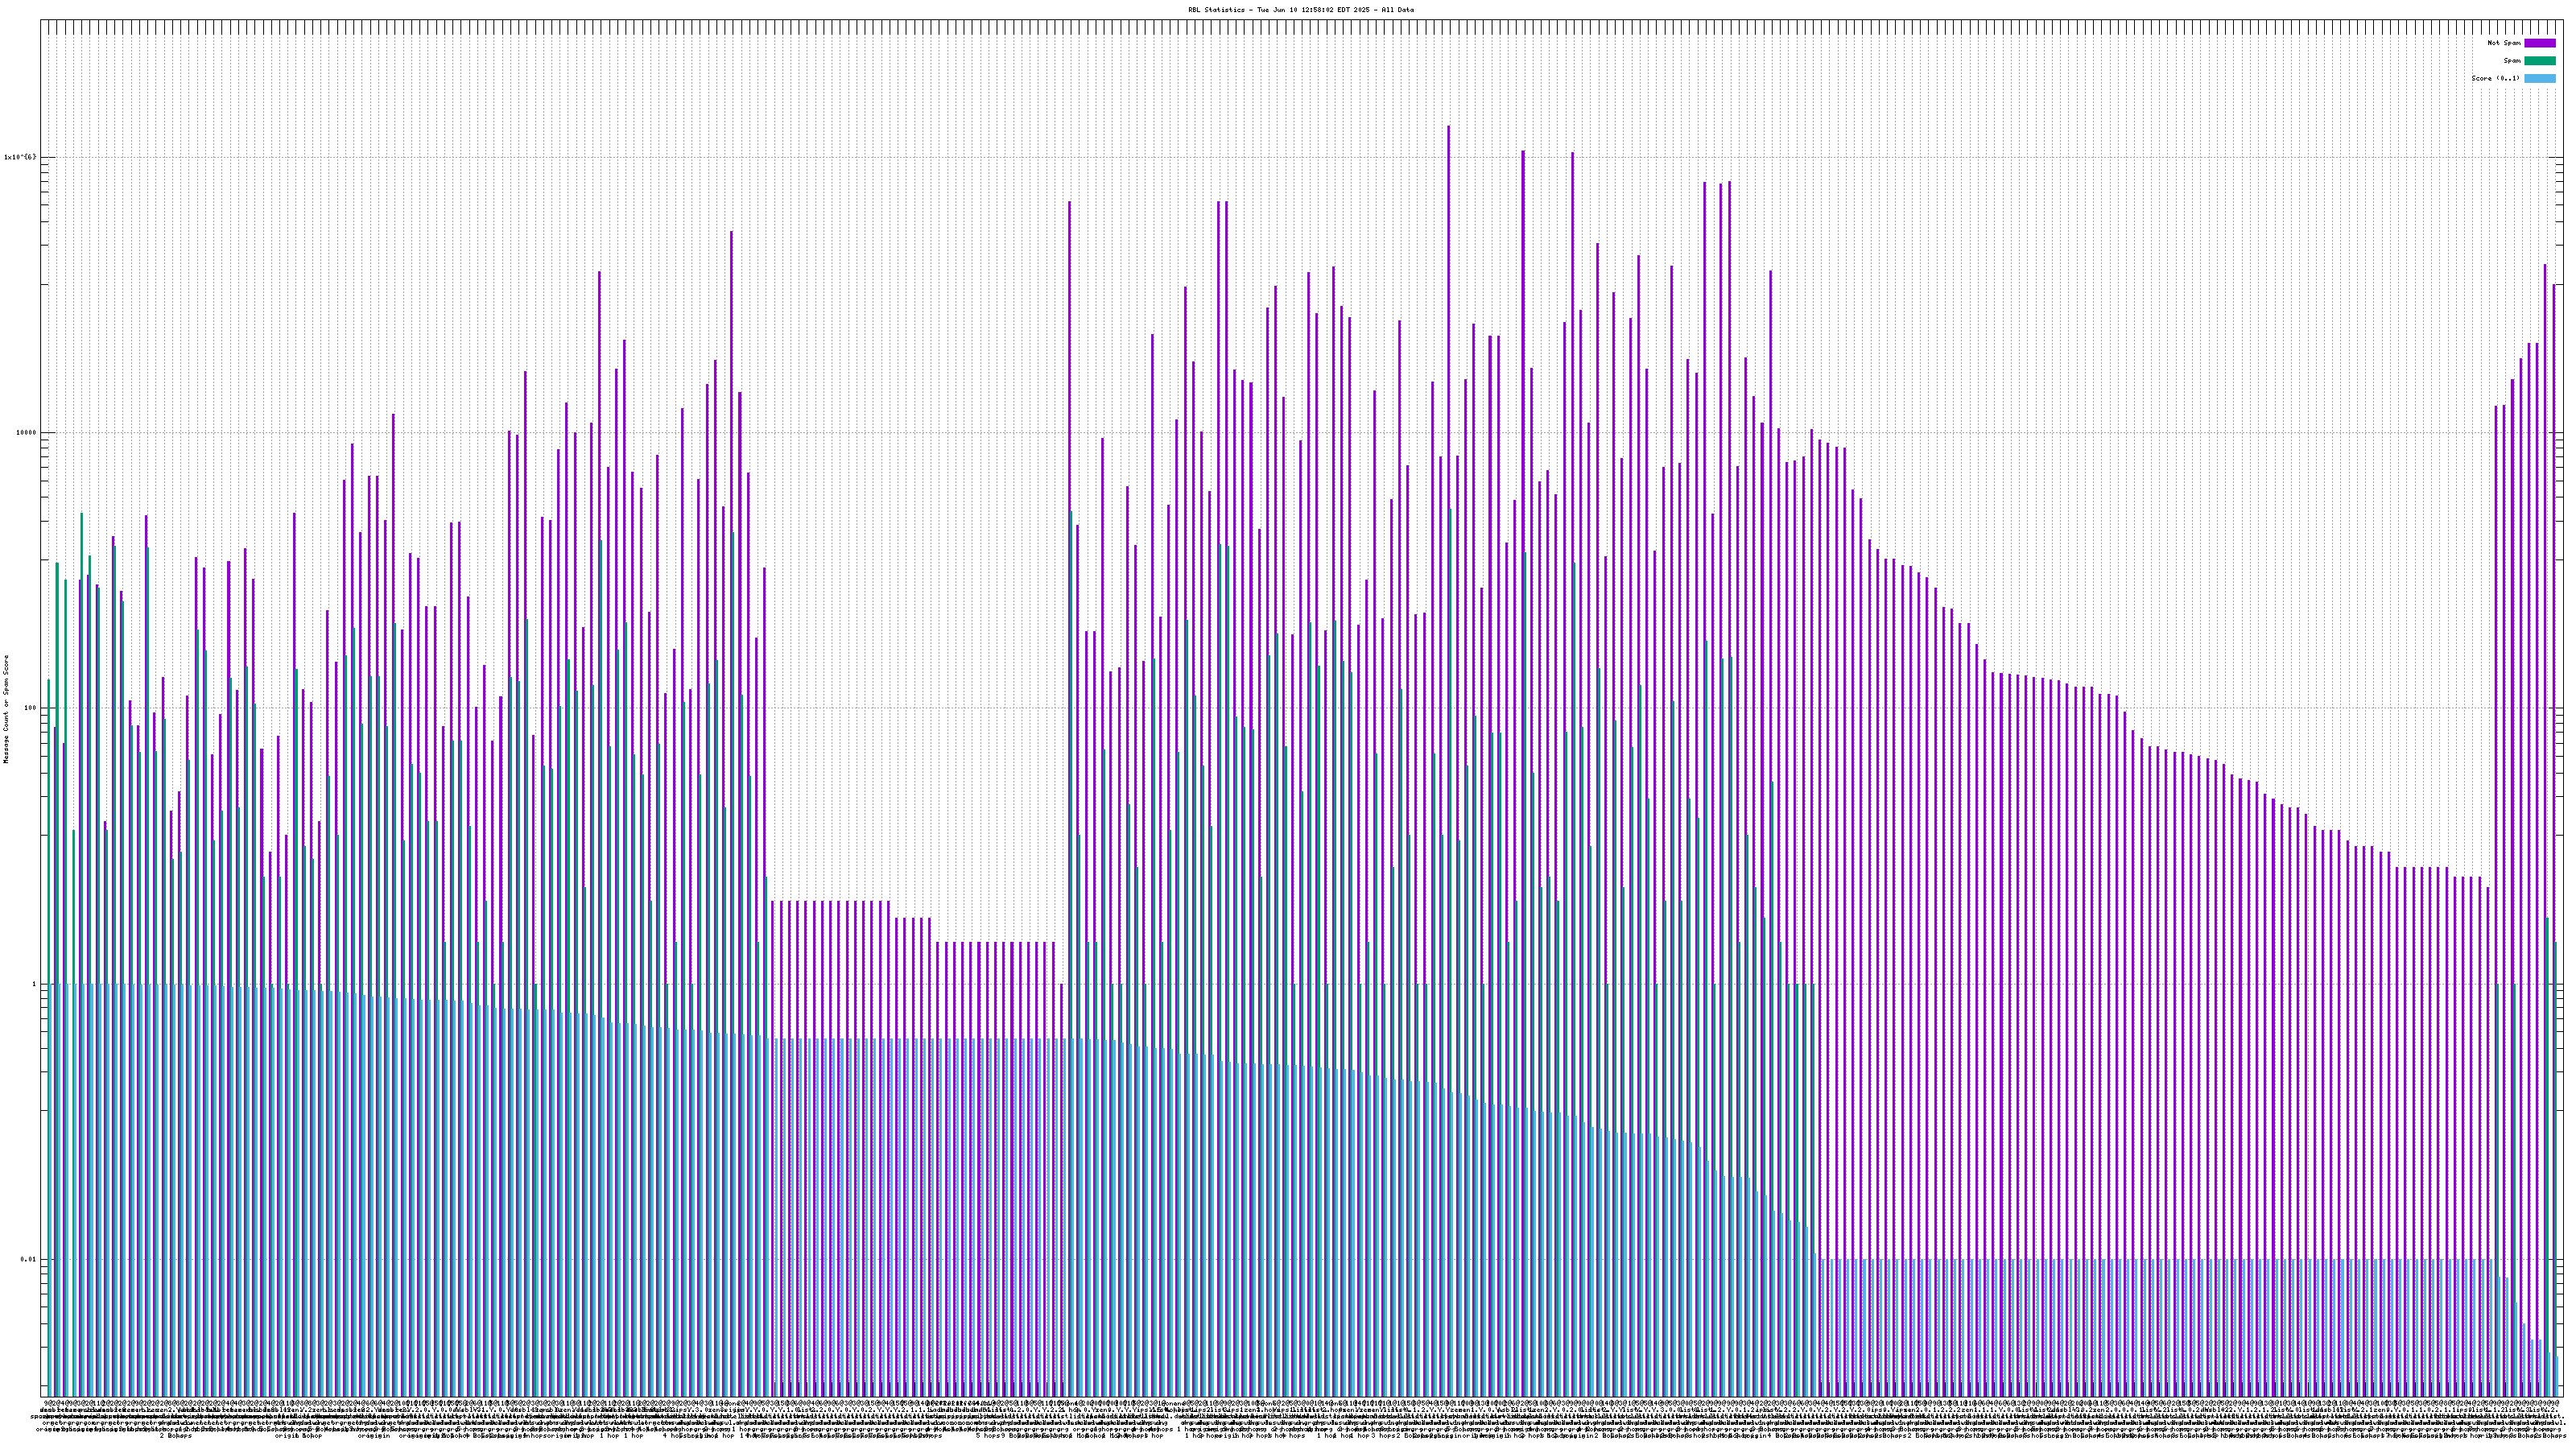Viewport: 2576px width, 1449px height.
Task: Click the 'Score (0..1)' legend label
Action: [x=2496, y=78]
